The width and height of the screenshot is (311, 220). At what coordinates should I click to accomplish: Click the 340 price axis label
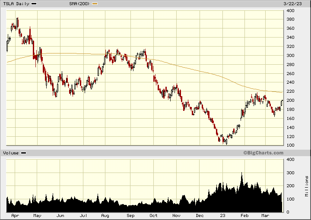tap(290, 38)
